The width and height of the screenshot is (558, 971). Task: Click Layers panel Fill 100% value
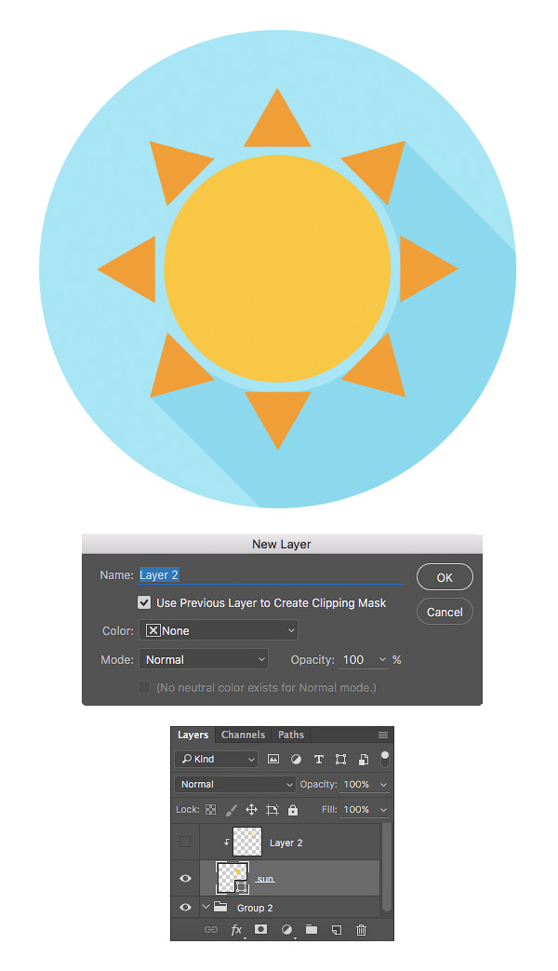click(356, 809)
